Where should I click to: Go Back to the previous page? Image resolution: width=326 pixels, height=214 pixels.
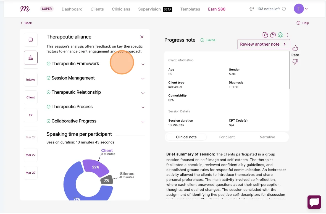[26, 23]
